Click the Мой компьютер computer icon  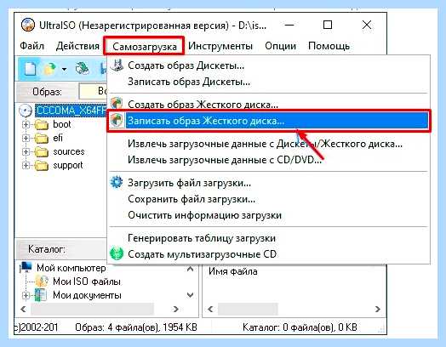click(26, 267)
